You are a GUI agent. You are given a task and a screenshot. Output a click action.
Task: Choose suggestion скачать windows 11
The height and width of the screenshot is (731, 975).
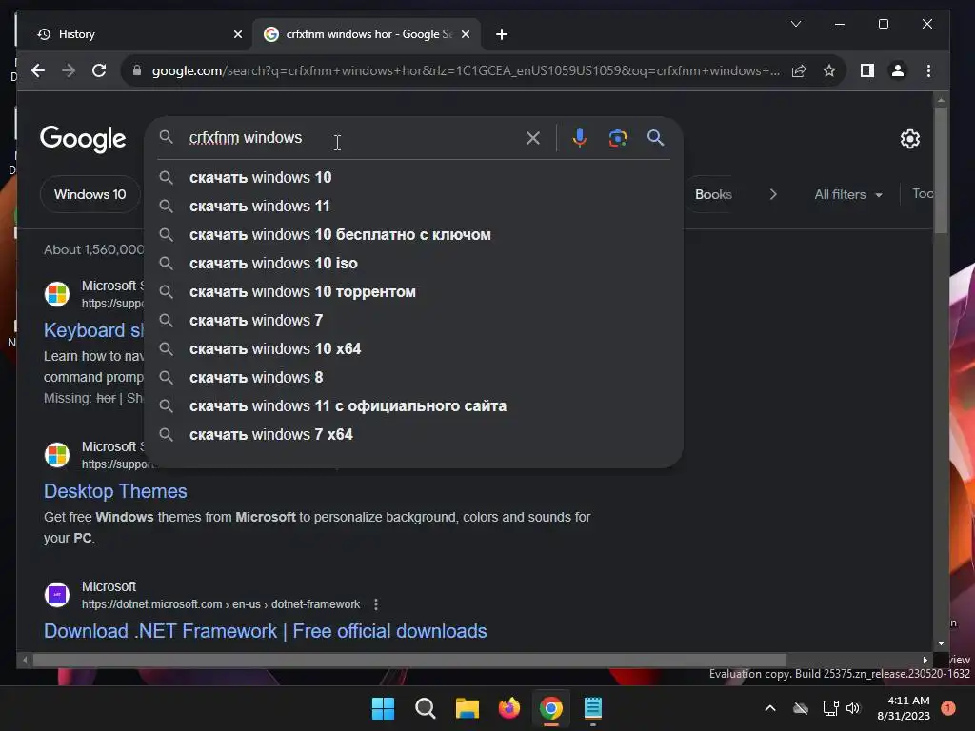click(413, 207)
